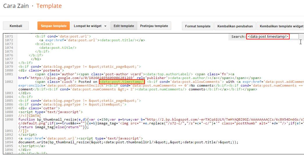The height and width of the screenshot is (159, 304).
Task: Click the Cara Zain blog name
Action: coord(16,6)
